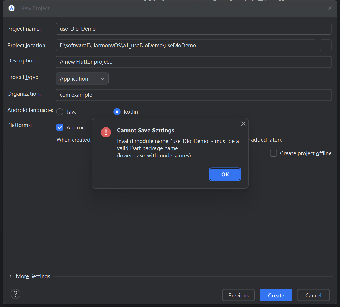This screenshot has height=307, width=340.
Task: Click the Android language label
Action: pos(30,110)
